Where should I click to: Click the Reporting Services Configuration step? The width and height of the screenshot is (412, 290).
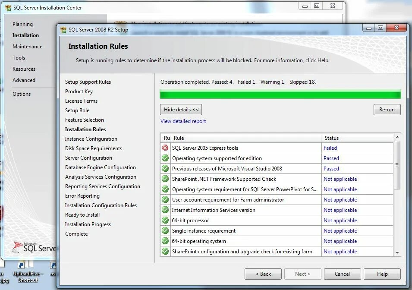pos(103,186)
